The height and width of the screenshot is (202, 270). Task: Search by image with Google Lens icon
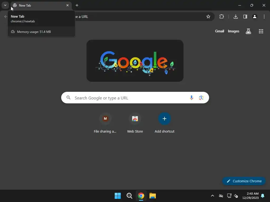coord(201,98)
